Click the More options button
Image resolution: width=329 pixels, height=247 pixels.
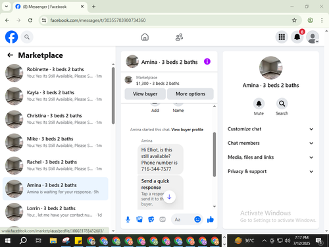190,94
